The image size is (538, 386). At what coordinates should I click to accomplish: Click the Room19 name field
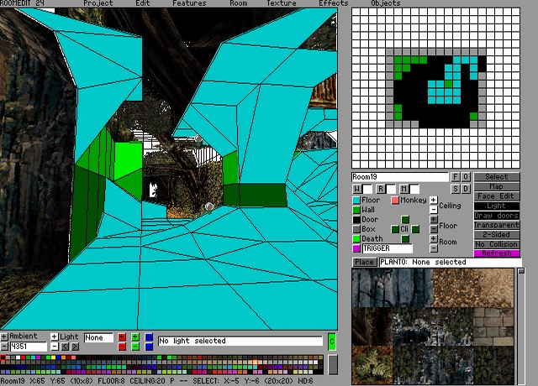(399, 177)
